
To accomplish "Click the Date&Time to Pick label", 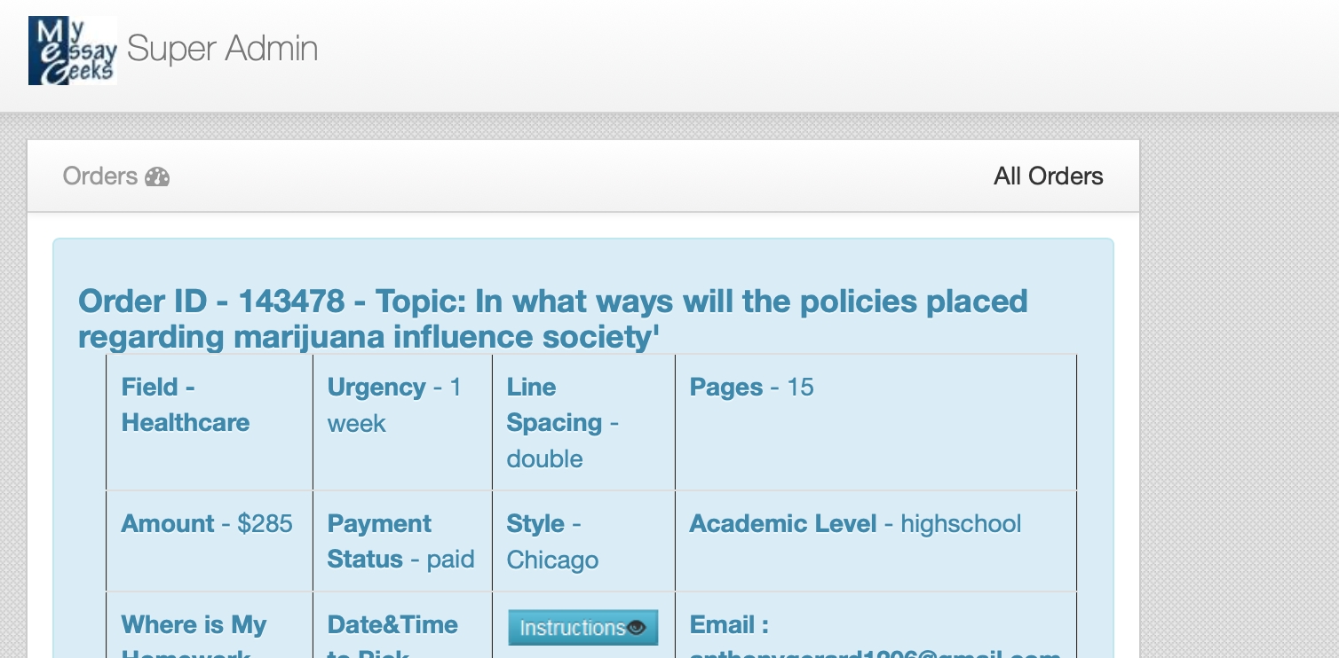I will [x=392, y=626].
